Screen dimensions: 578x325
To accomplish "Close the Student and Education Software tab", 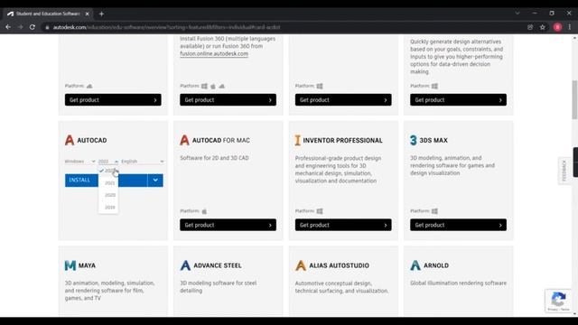I will point(88,14).
